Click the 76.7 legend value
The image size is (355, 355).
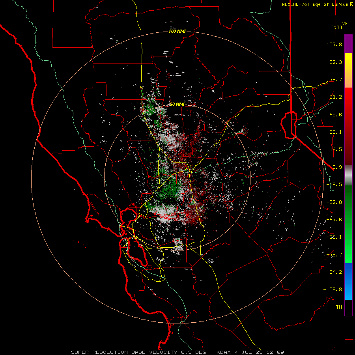[x=336, y=79]
